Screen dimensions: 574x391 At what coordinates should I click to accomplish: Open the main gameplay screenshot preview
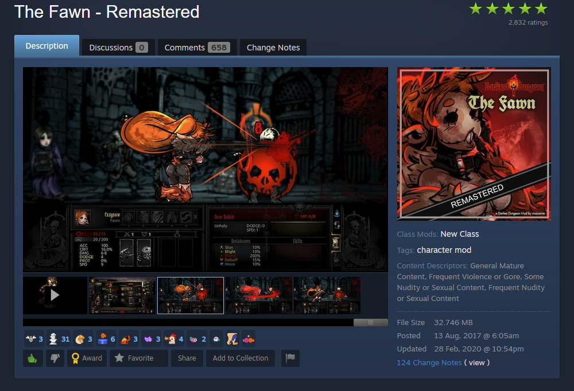click(205, 170)
